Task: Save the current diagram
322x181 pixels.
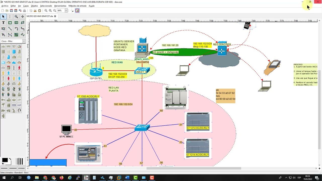Action: 11,11
